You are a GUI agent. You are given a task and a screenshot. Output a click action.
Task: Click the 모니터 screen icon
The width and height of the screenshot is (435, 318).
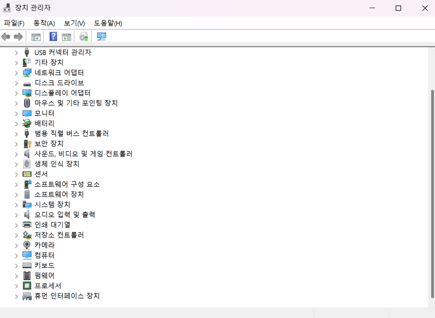pos(27,114)
